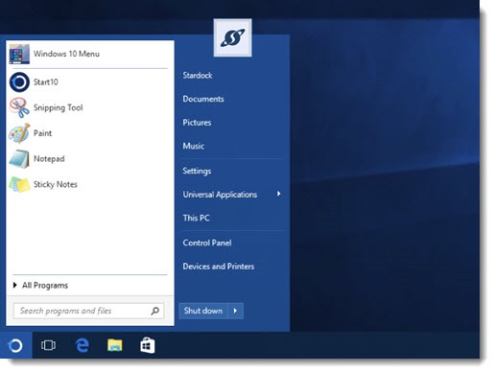Click the magnifier search icon

[x=155, y=311]
